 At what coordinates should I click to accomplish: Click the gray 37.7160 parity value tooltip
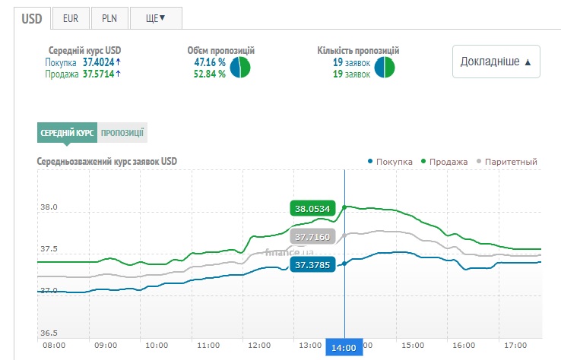312,237
